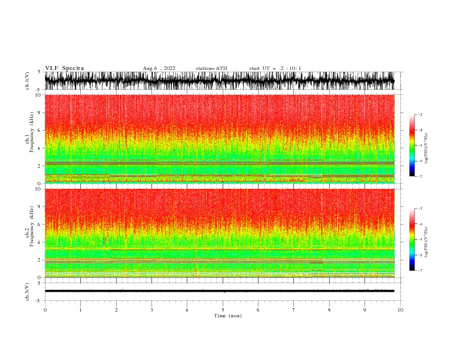This screenshot has width=451, height=348.
Task: Click the 'Time (min)' axis label
Action: click(228, 316)
